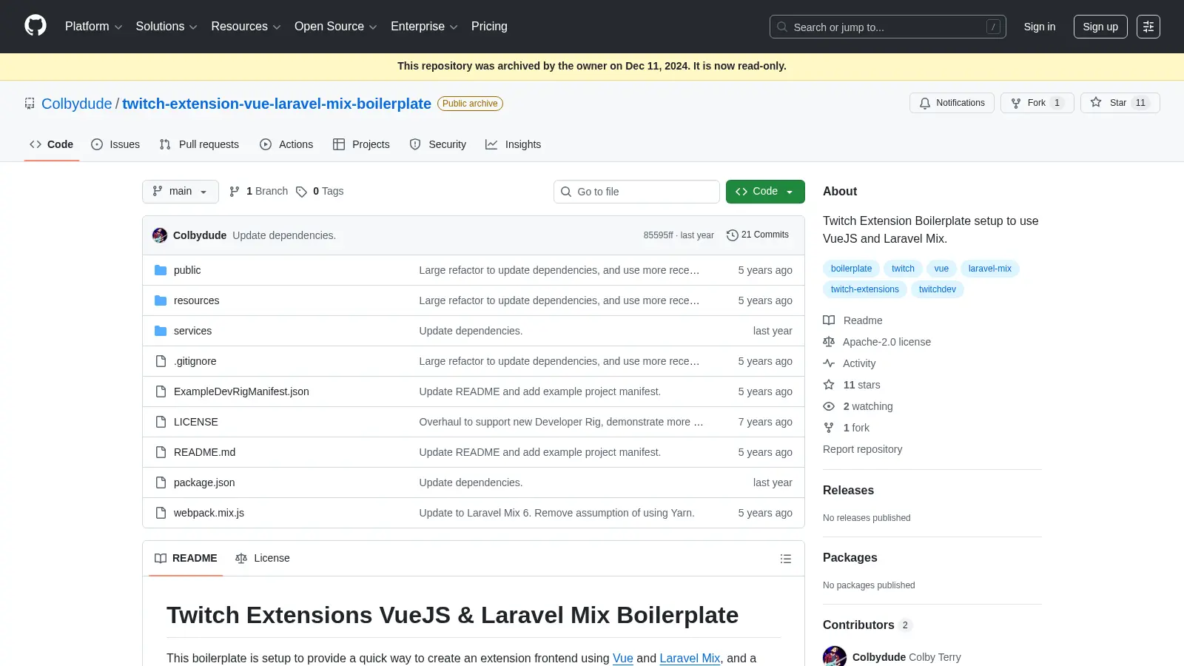Open the Colbydude owner link

(77, 104)
